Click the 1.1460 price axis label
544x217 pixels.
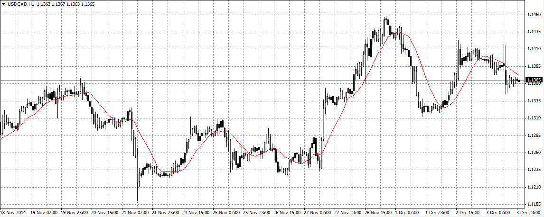click(x=534, y=15)
